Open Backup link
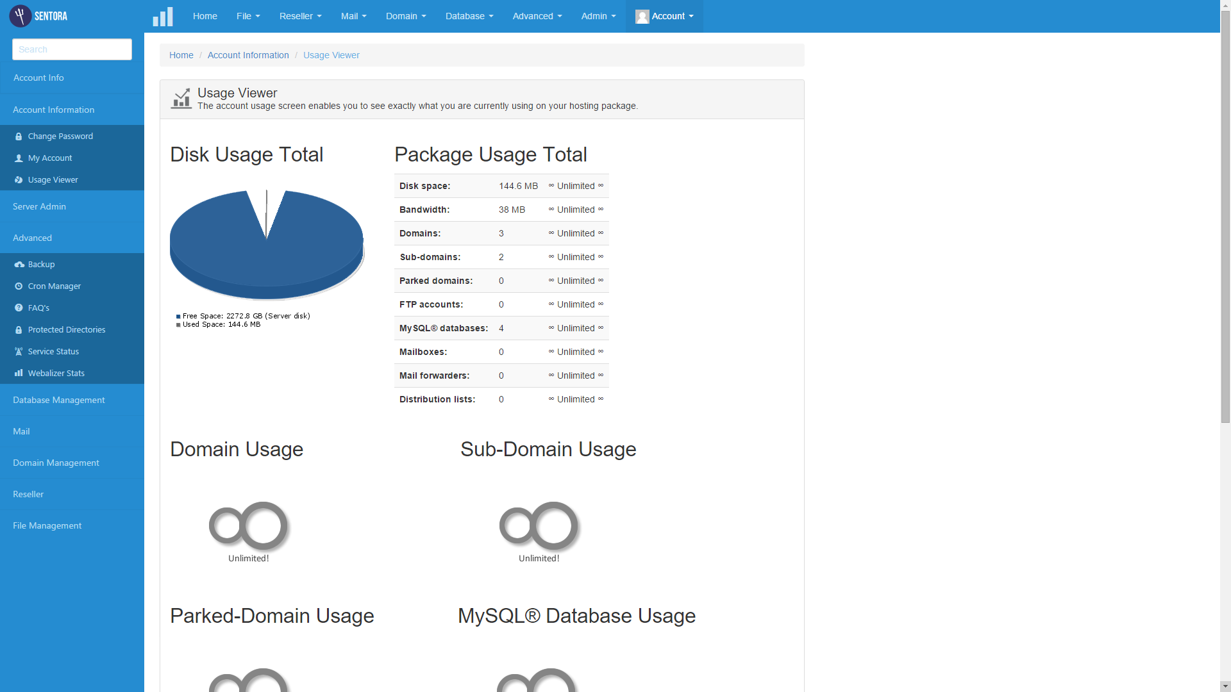 click(41, 265)
